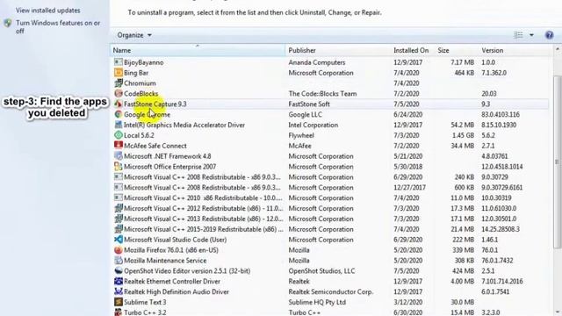The width and height of the screenshot is (562, 316).
Task: Click the 3/12/2020 installed date cell
Action: tap(407, 302)
